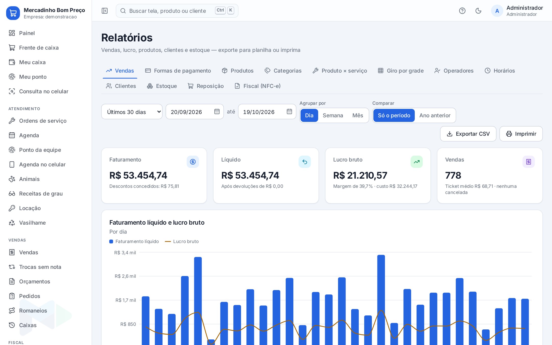Open Painel from the sidebar
This screenshot has width=552, height=345.
coord(46,33)
